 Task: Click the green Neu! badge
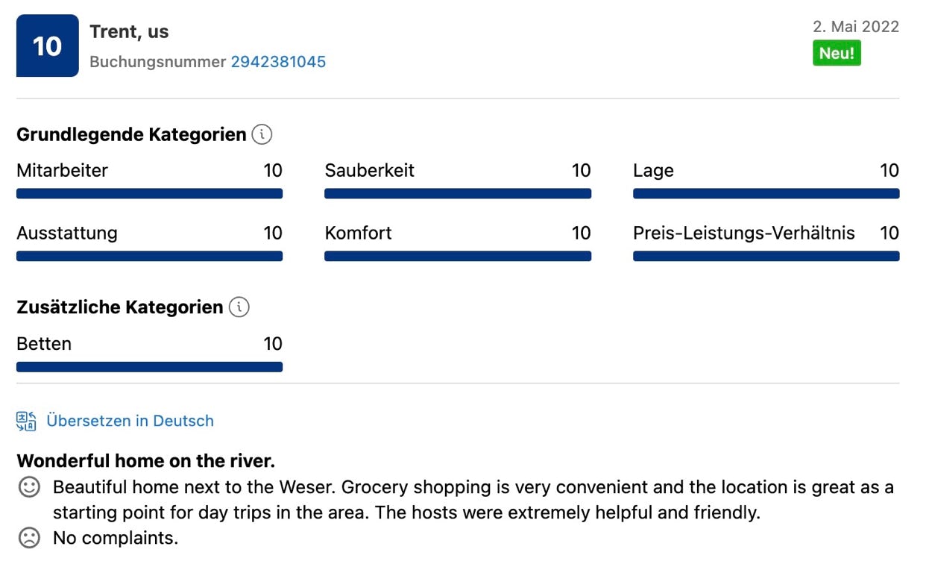coord(837,53)
